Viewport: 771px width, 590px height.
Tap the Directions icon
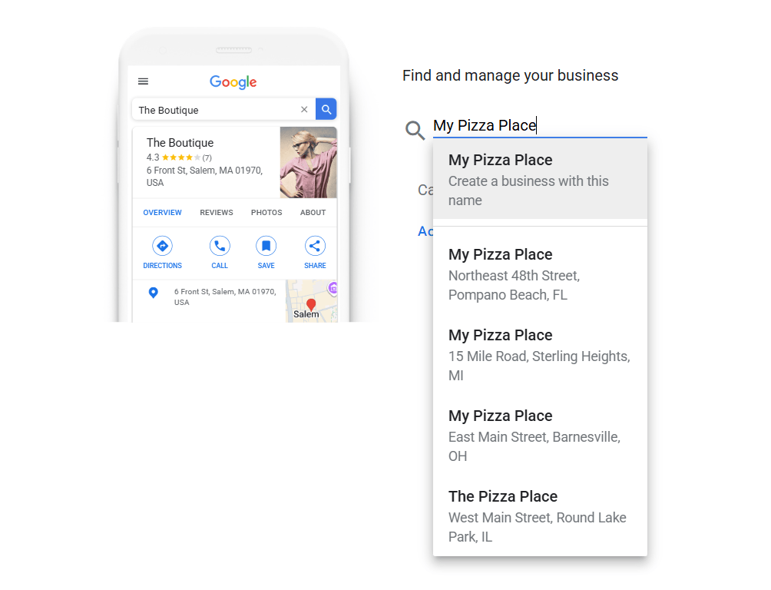[x=162, y=246]
